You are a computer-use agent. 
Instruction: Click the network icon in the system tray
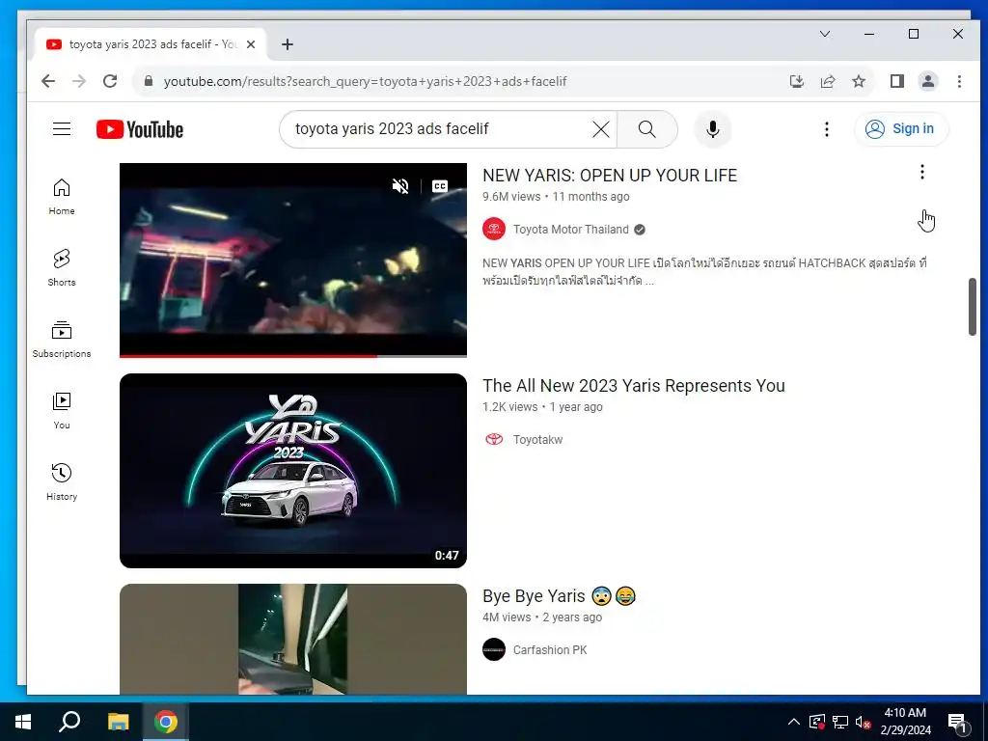click(840, 722)
